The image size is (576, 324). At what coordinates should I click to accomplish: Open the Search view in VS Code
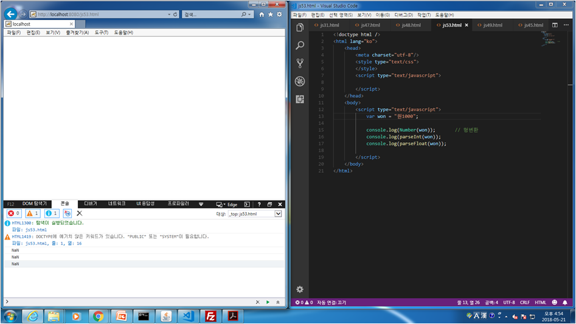[300, 45]
